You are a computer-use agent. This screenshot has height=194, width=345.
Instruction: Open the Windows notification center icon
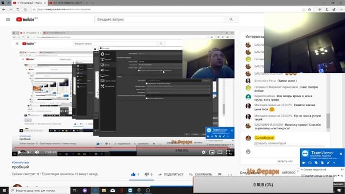tap(339, 190)
